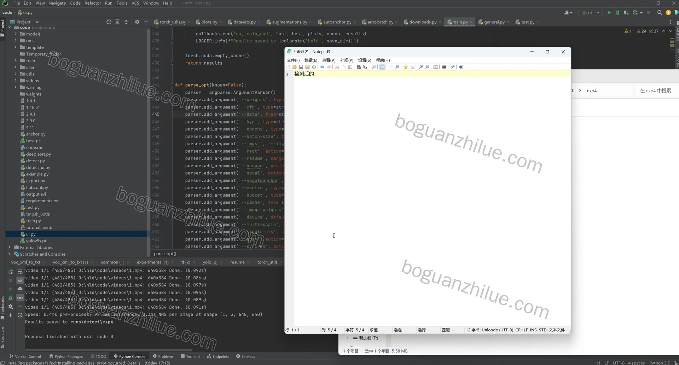Viewport: 679px width, 365px height.
Task: Open the Problems tool window
Action: [163, 356]
